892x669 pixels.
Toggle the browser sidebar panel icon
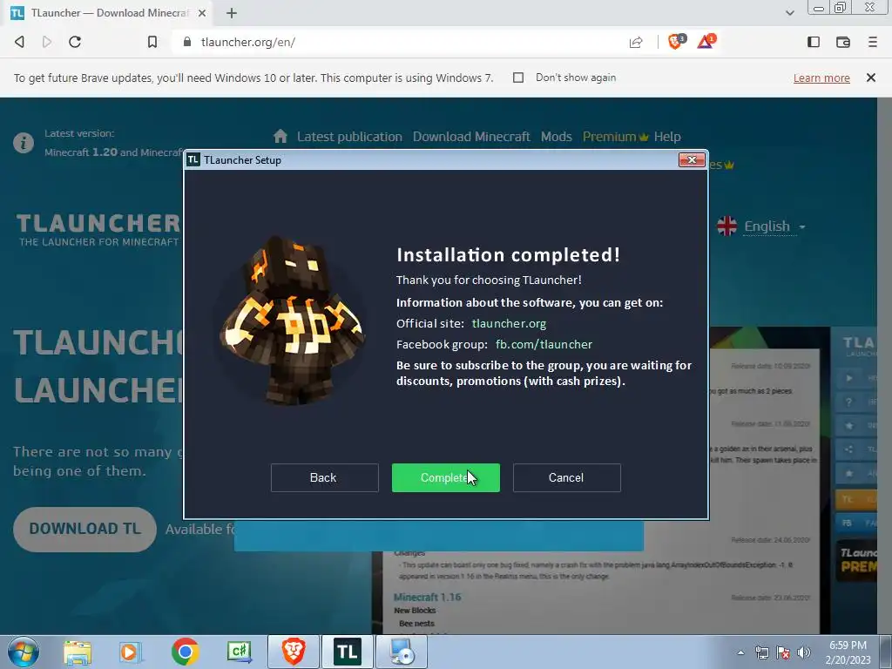click(x=814, y=42)
